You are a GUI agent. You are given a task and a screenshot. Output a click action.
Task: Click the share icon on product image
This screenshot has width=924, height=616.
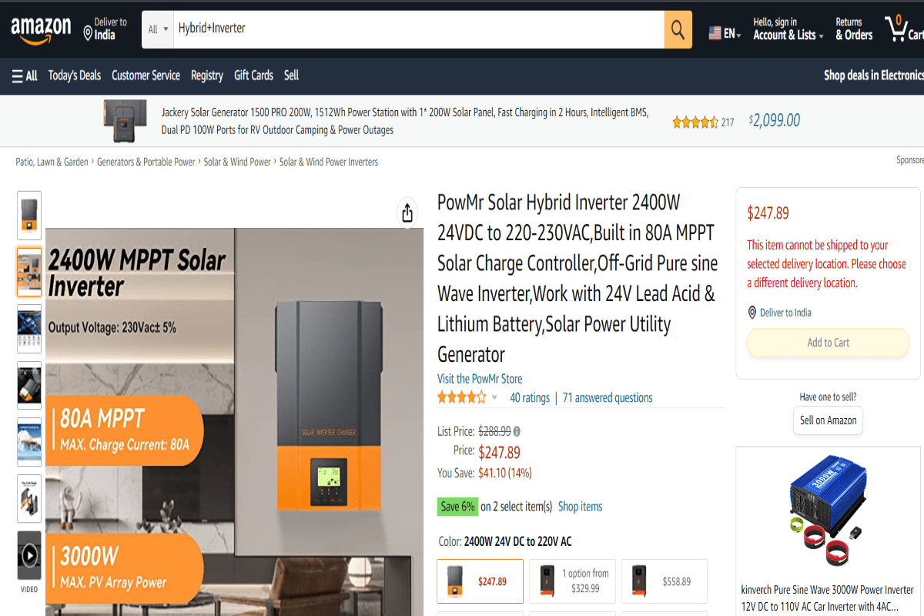click(x=407, y=213)
